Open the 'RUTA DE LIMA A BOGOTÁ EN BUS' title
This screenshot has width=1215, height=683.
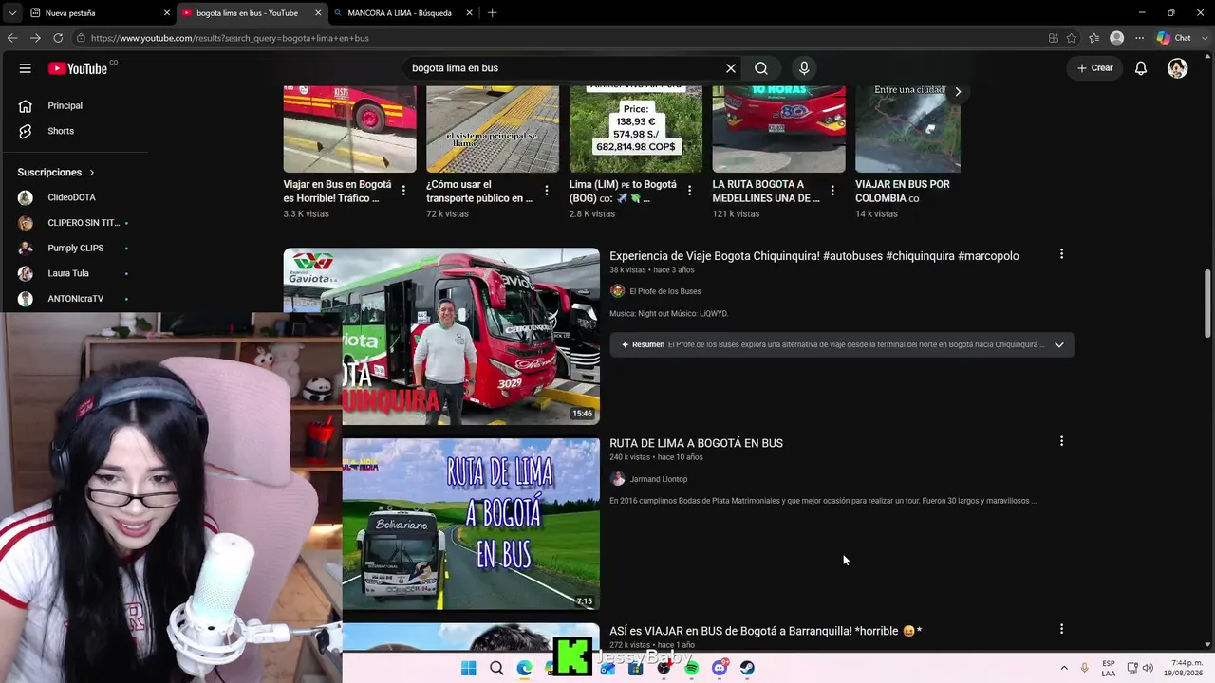(x=696, y=443)
